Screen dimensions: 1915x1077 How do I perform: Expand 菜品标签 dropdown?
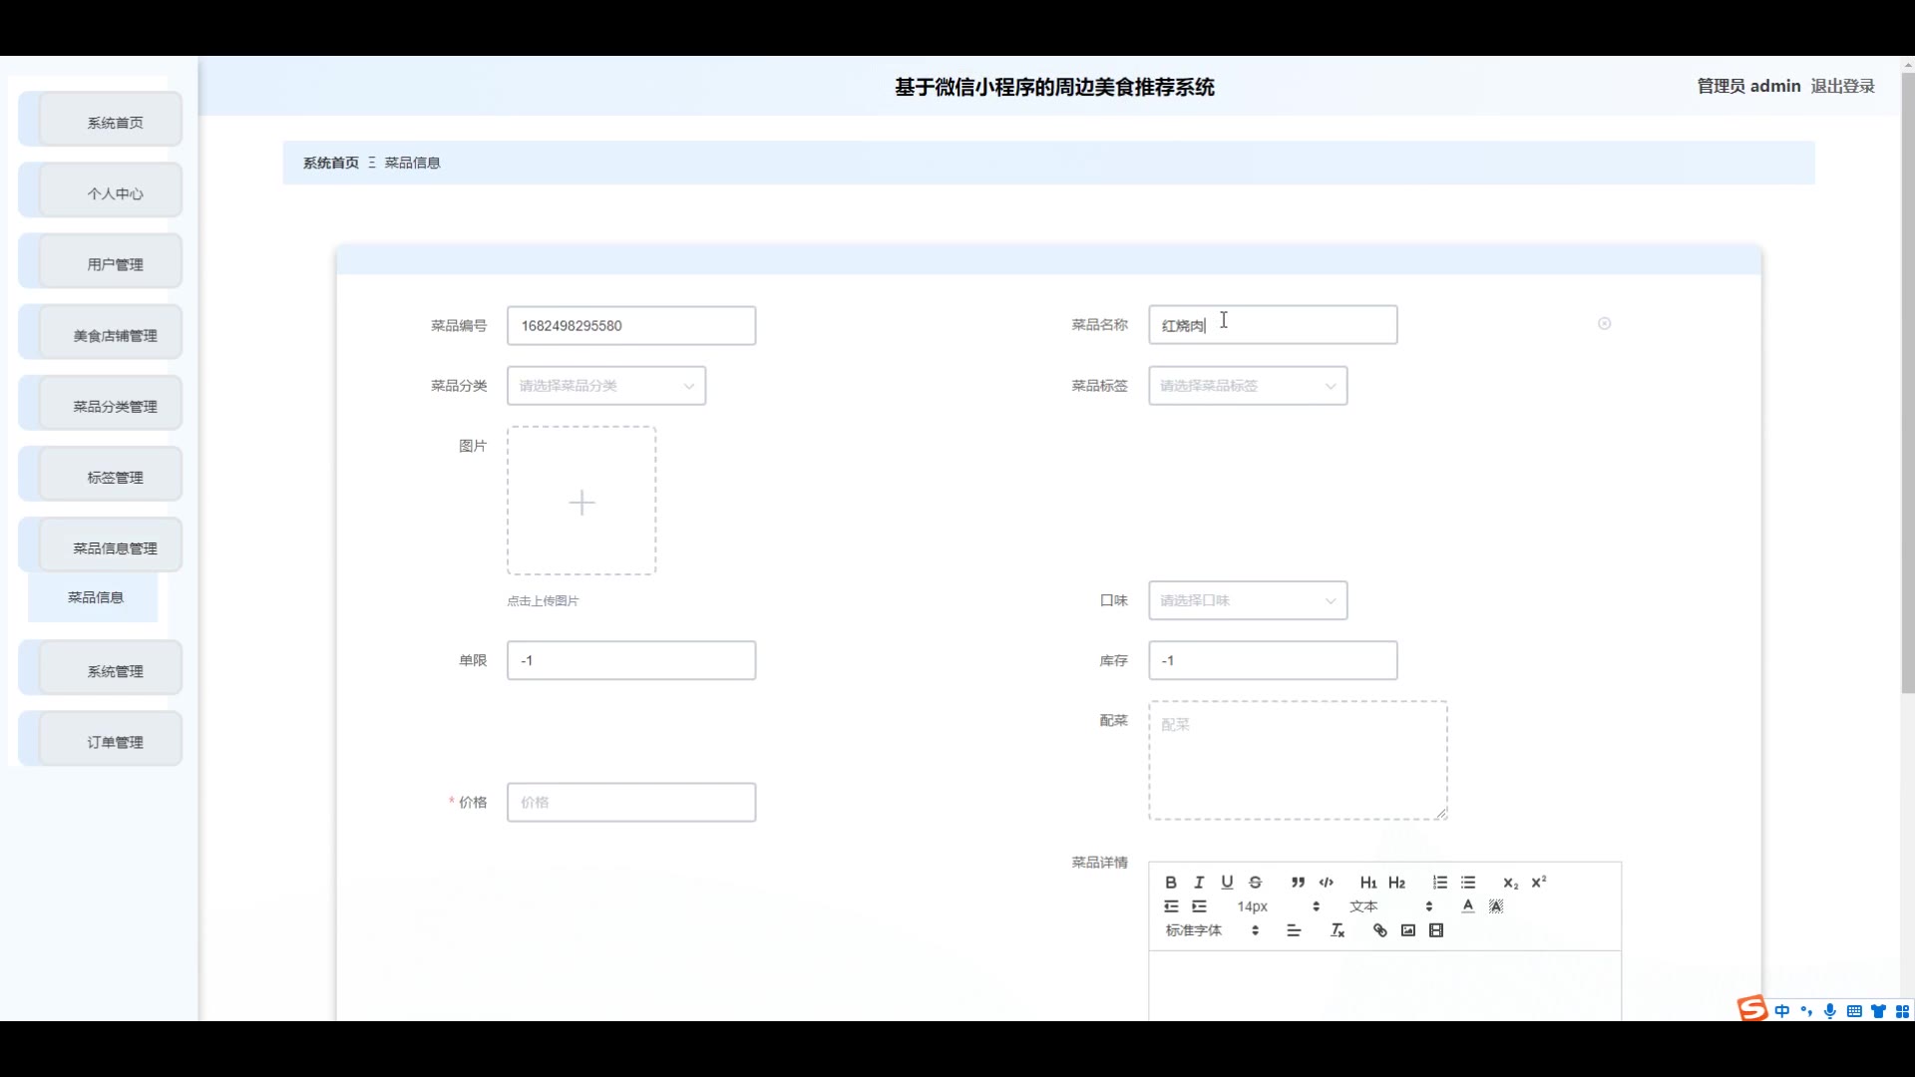1247,386
